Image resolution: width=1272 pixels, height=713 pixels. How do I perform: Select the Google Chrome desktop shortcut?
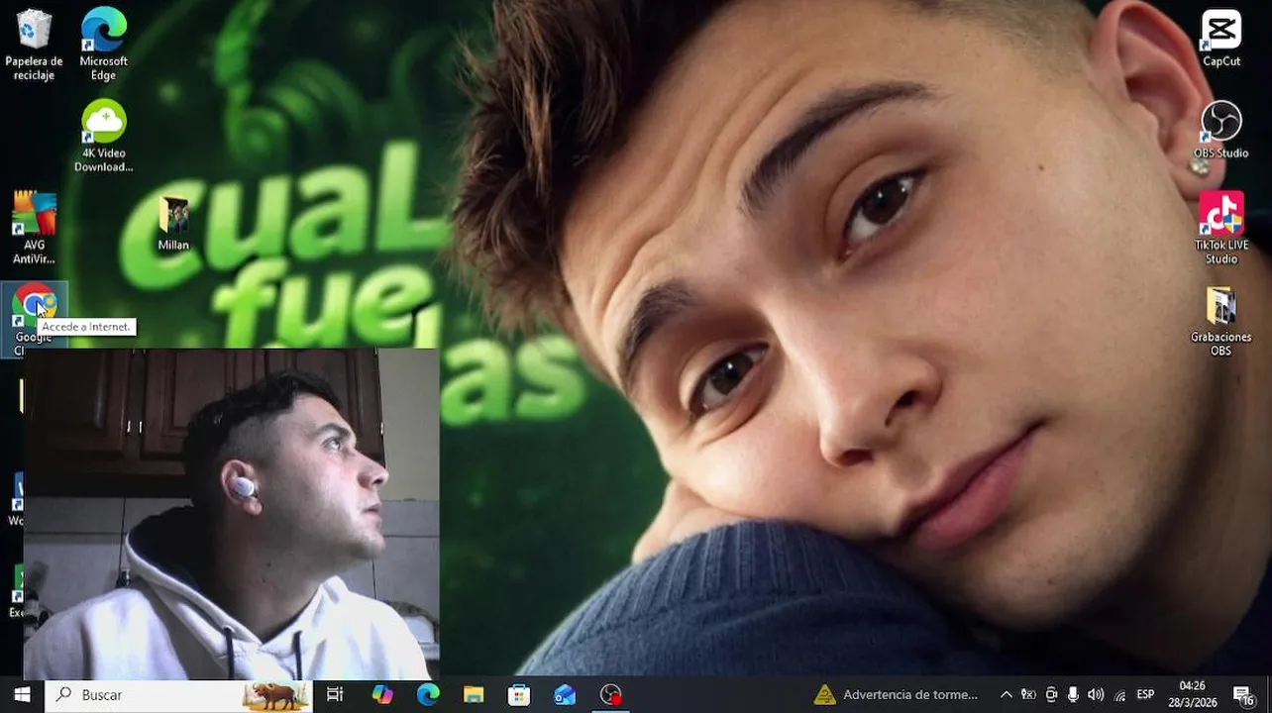pyautogui.click(x=34, y=320)
